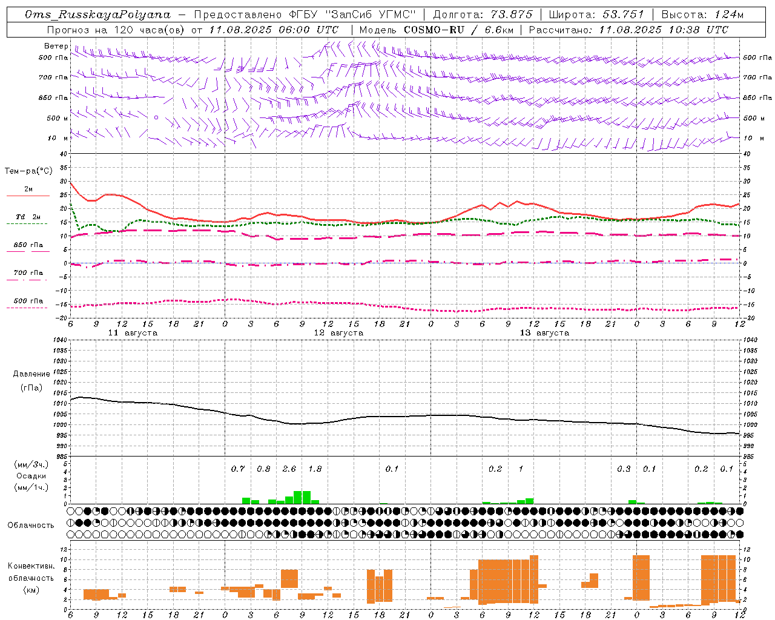Click the 1040 tick on the left pressure axis

[59, 340]
